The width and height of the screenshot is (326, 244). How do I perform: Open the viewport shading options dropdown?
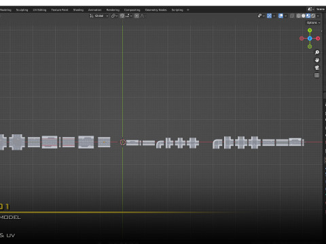tap(318, 16)
